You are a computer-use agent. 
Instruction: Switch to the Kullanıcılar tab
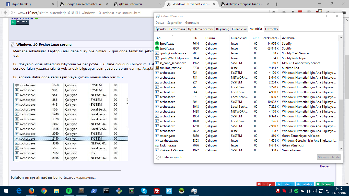click(239, 29)
